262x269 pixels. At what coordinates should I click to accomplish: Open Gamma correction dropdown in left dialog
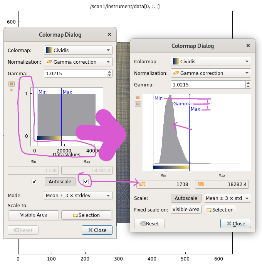coord(78,62)
